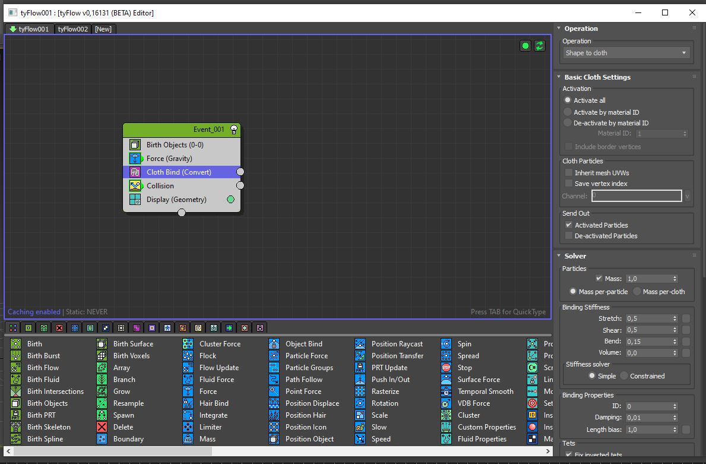
Task: Click the Display (Geometry) green color dot
Action: 231,200
